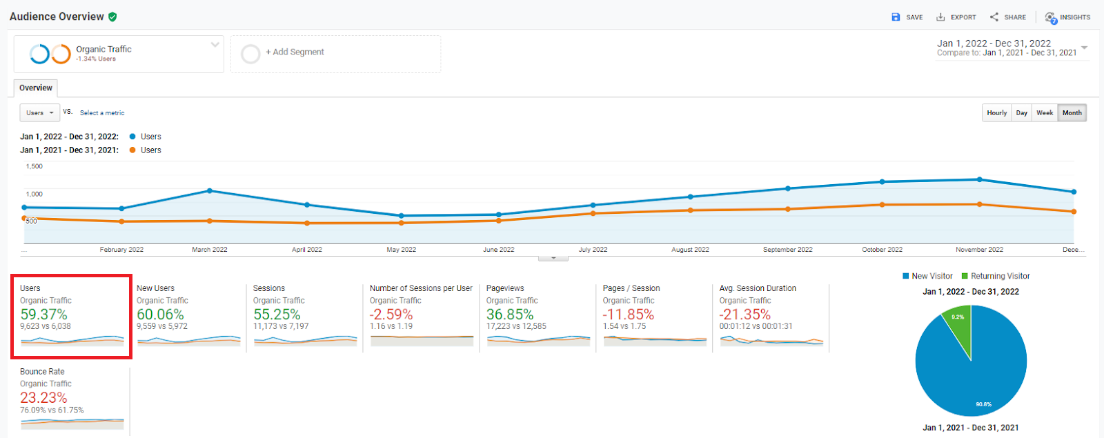Switch chart granularity to Hourly
The height and width of the screenshot is (438, 1104).
coord(996,113)
